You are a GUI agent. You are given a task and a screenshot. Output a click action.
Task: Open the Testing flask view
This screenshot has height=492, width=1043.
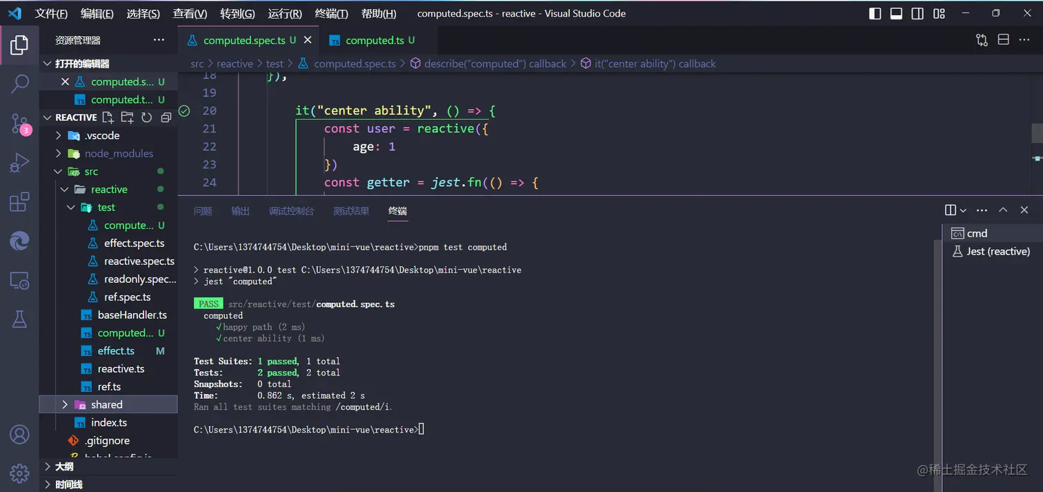point(19,319)
